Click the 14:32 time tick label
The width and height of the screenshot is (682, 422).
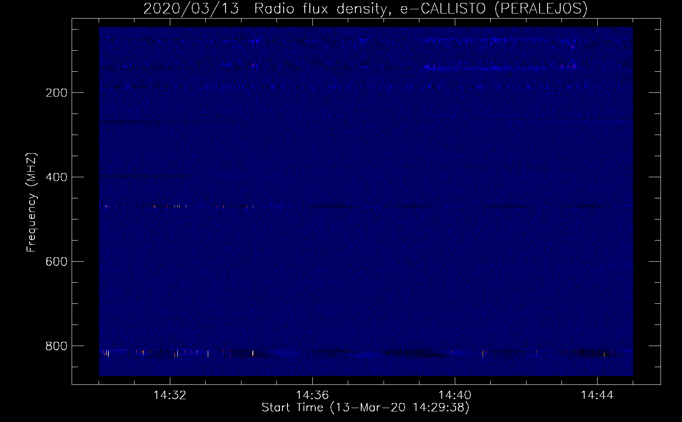click(170, 395)
